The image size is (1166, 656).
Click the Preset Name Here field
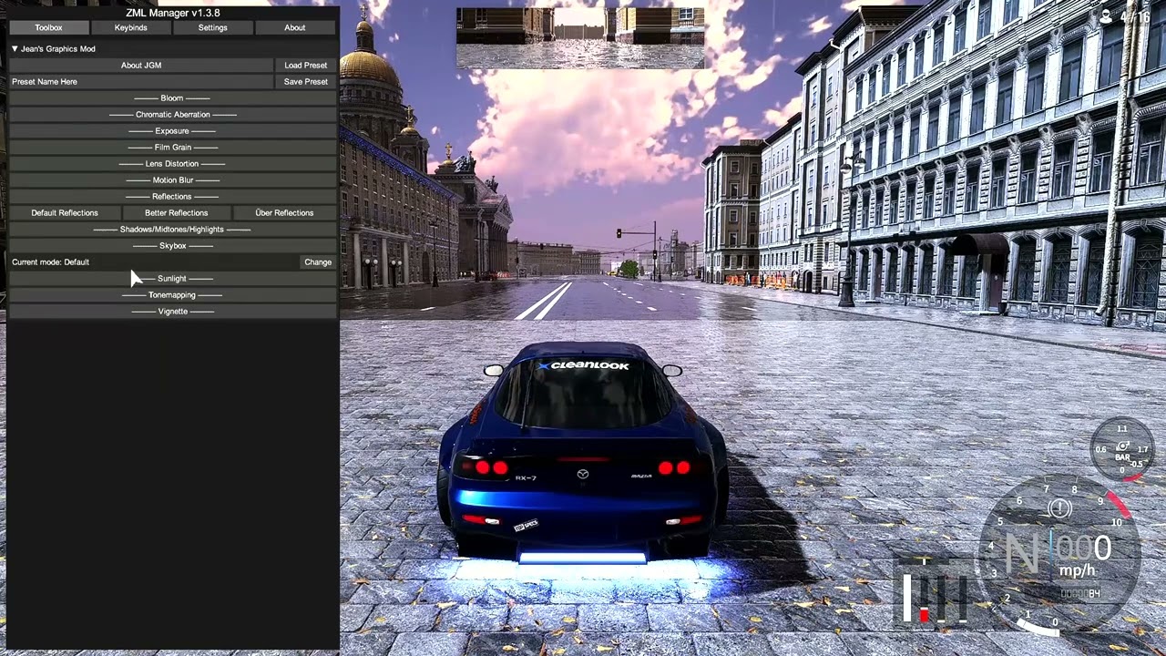[141, 82]
